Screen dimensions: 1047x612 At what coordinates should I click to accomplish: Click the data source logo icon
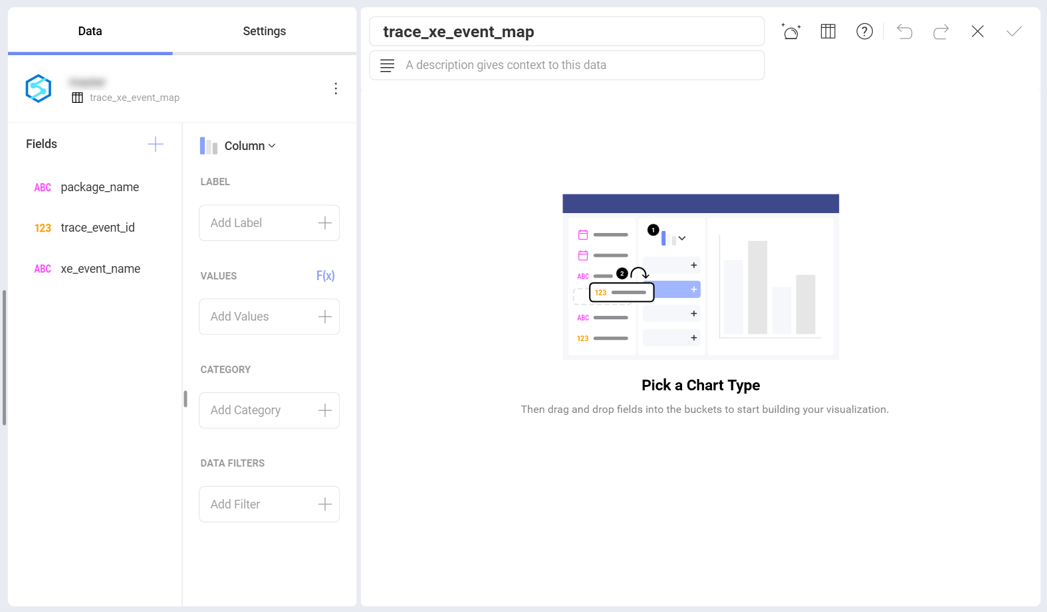(x=39, y=88)
